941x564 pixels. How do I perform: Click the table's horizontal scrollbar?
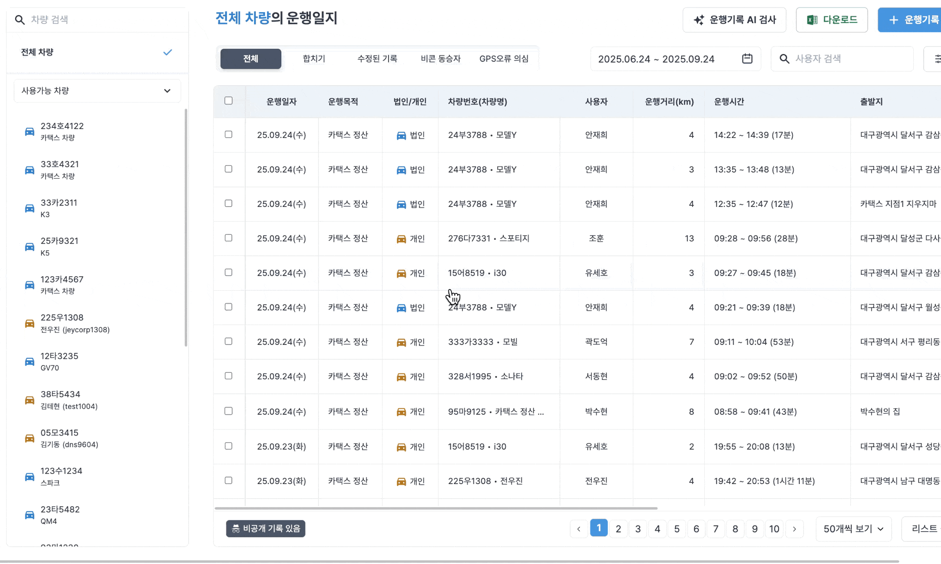coord(436,508)
